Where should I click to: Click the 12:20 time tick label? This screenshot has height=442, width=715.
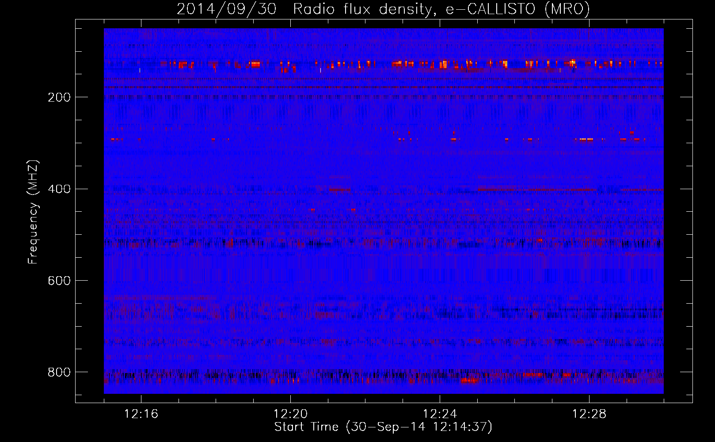tap(290, 414)
